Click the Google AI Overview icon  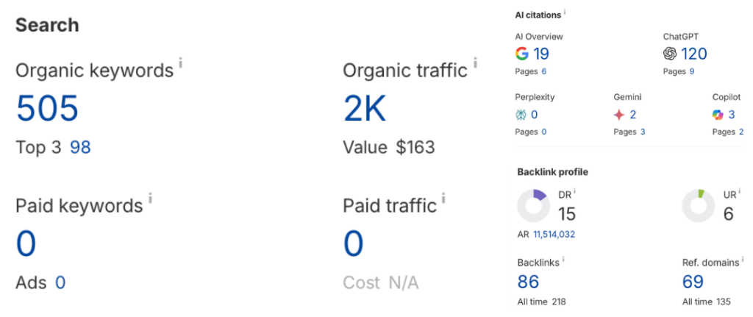[x=522, y=54]
